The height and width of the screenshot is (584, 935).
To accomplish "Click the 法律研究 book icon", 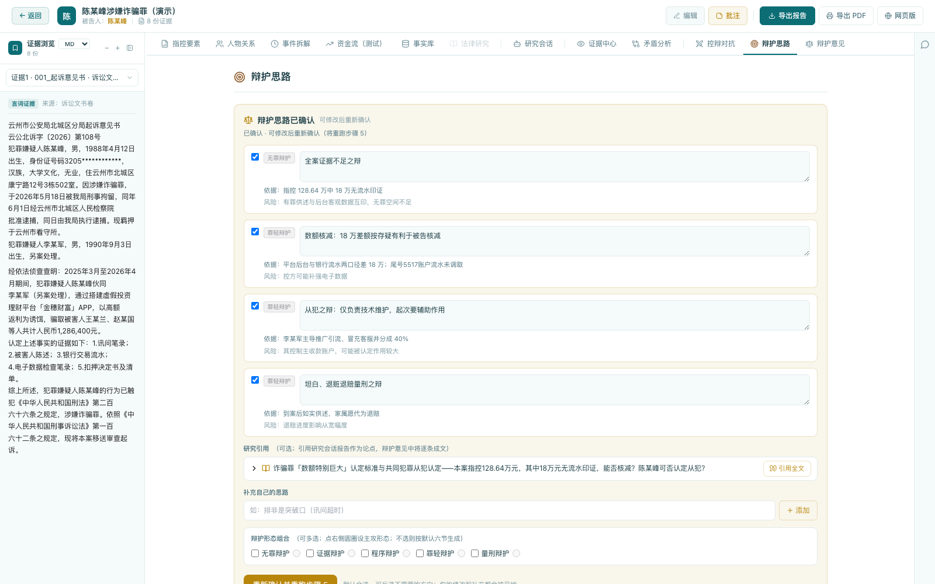I will pos(453,44).
